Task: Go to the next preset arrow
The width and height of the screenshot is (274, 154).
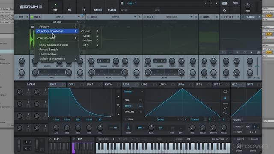Action: click(216, 3)
